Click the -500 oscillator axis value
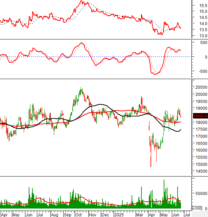This screenshot has height=217, width=208. [203, 71]
